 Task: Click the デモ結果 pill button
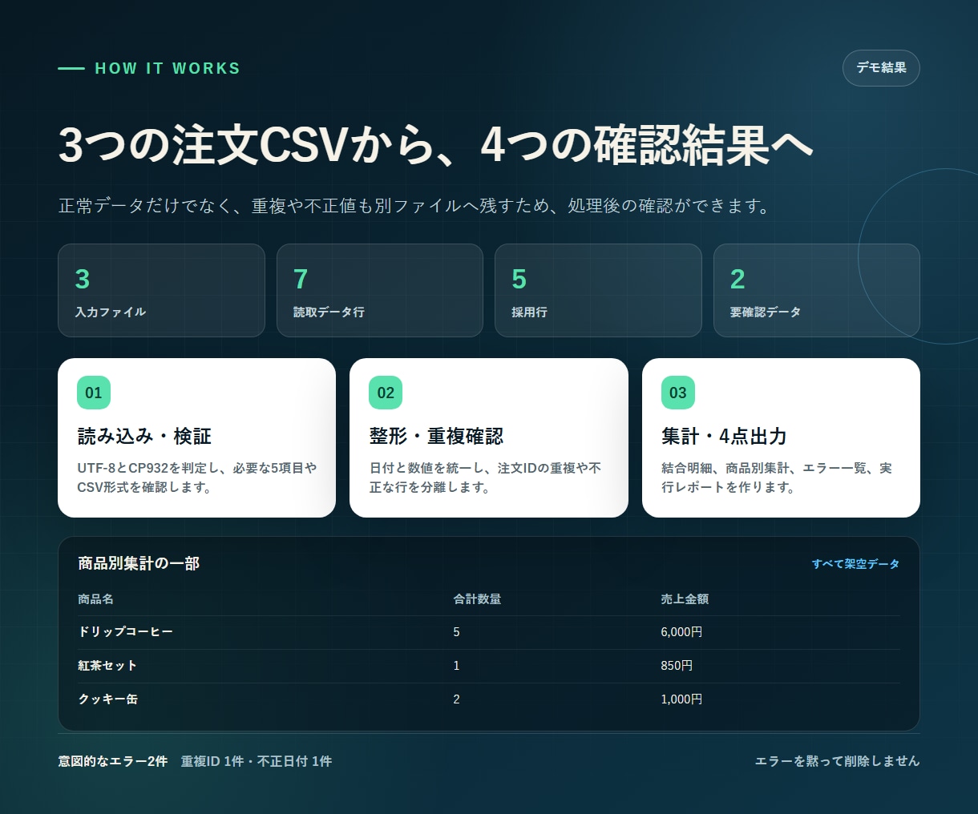click(x=881, y=68)
